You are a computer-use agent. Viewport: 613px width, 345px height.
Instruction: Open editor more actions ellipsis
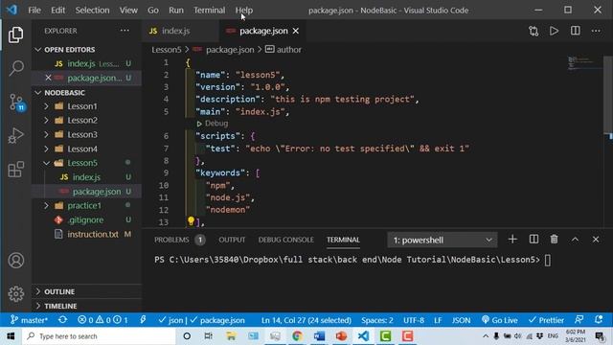[596, 31]
